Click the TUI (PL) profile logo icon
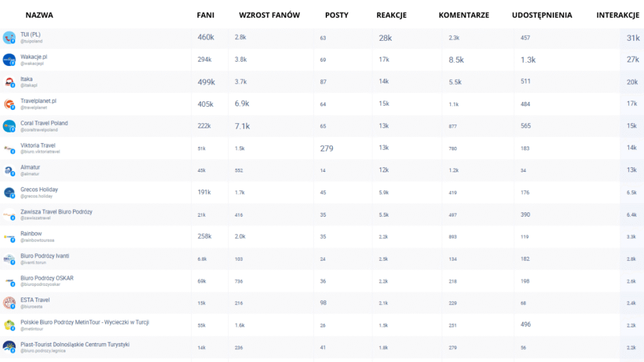Image resolution: width=644 pixels, height=362 pixels. click(x=9, y=38)
